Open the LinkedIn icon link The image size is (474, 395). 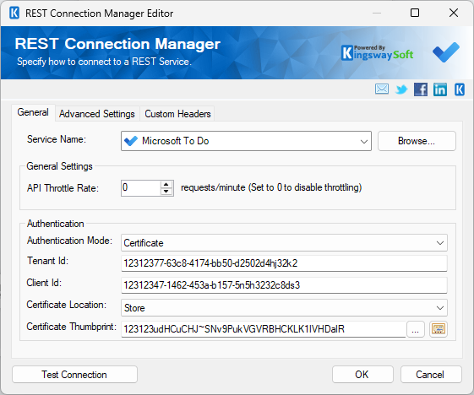click(440, 89)
